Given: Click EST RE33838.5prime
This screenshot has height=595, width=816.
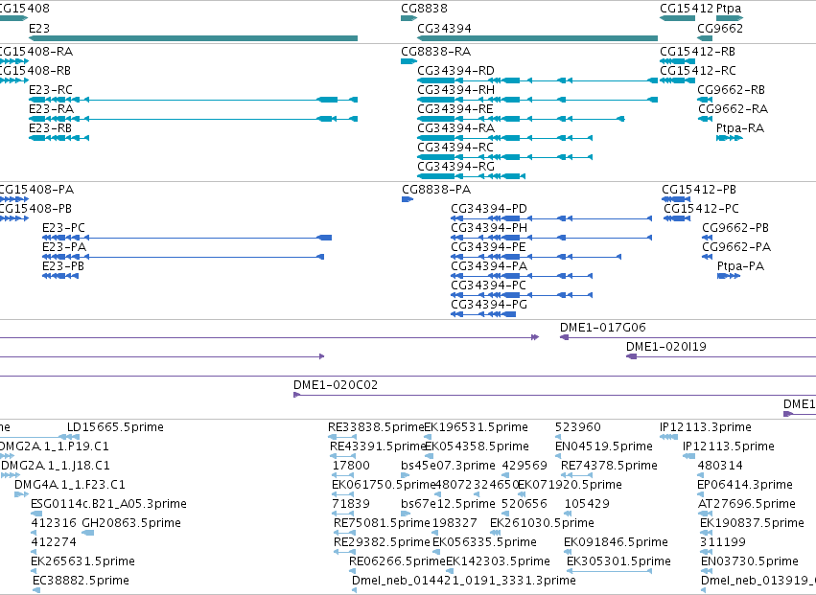Looking at the screenshot, I should 376,427.
